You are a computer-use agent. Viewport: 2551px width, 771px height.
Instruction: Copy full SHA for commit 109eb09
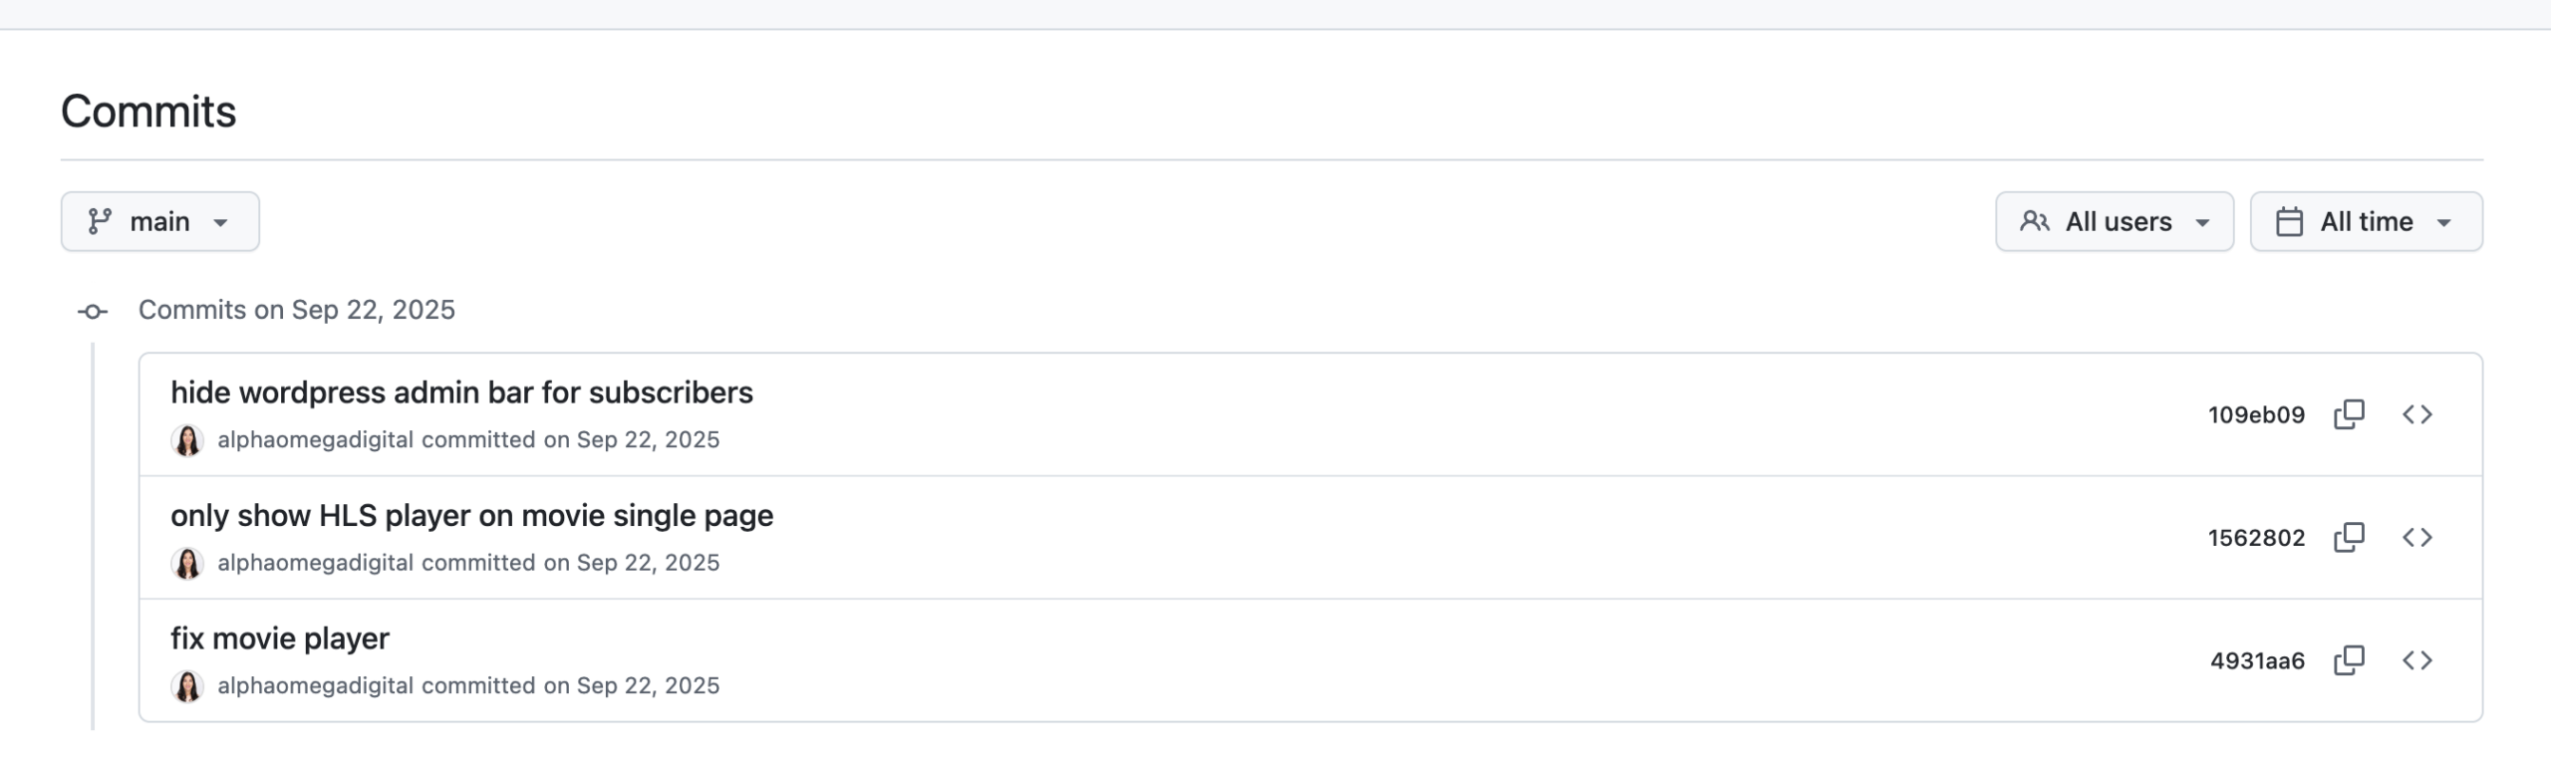[x=2349, y=414]
